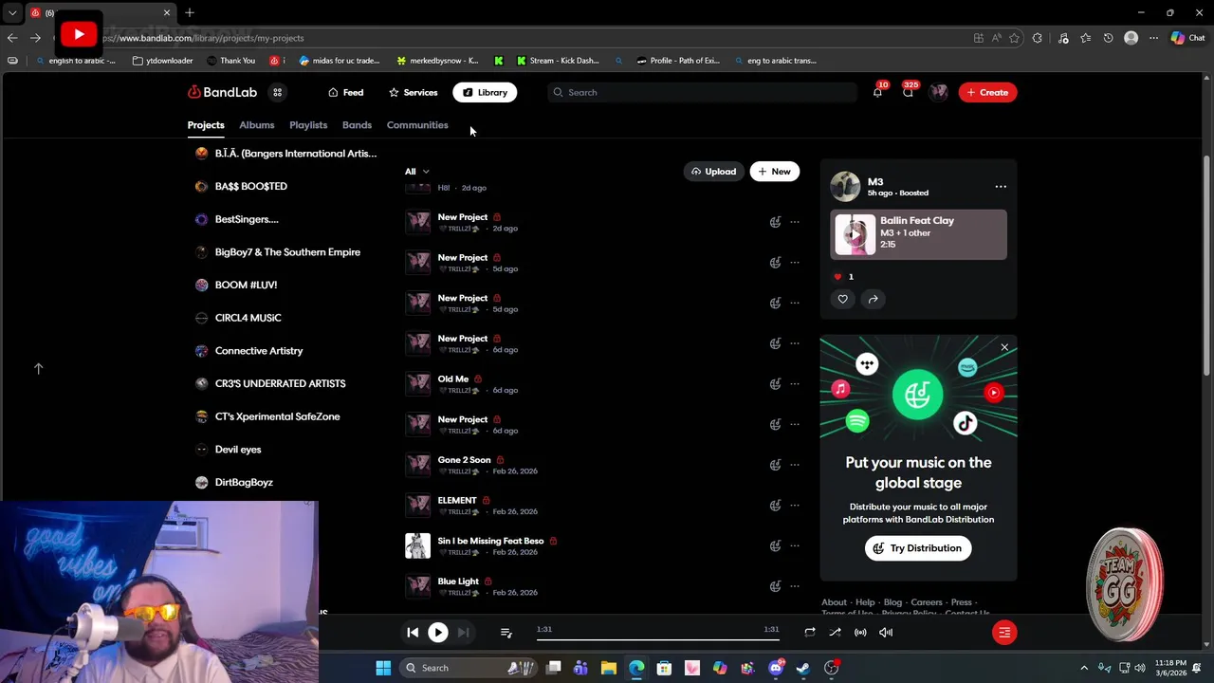The height and width of the screenshot is (683, 1214).
Task: Click the red Create button
Action: [x=987, y=92]
